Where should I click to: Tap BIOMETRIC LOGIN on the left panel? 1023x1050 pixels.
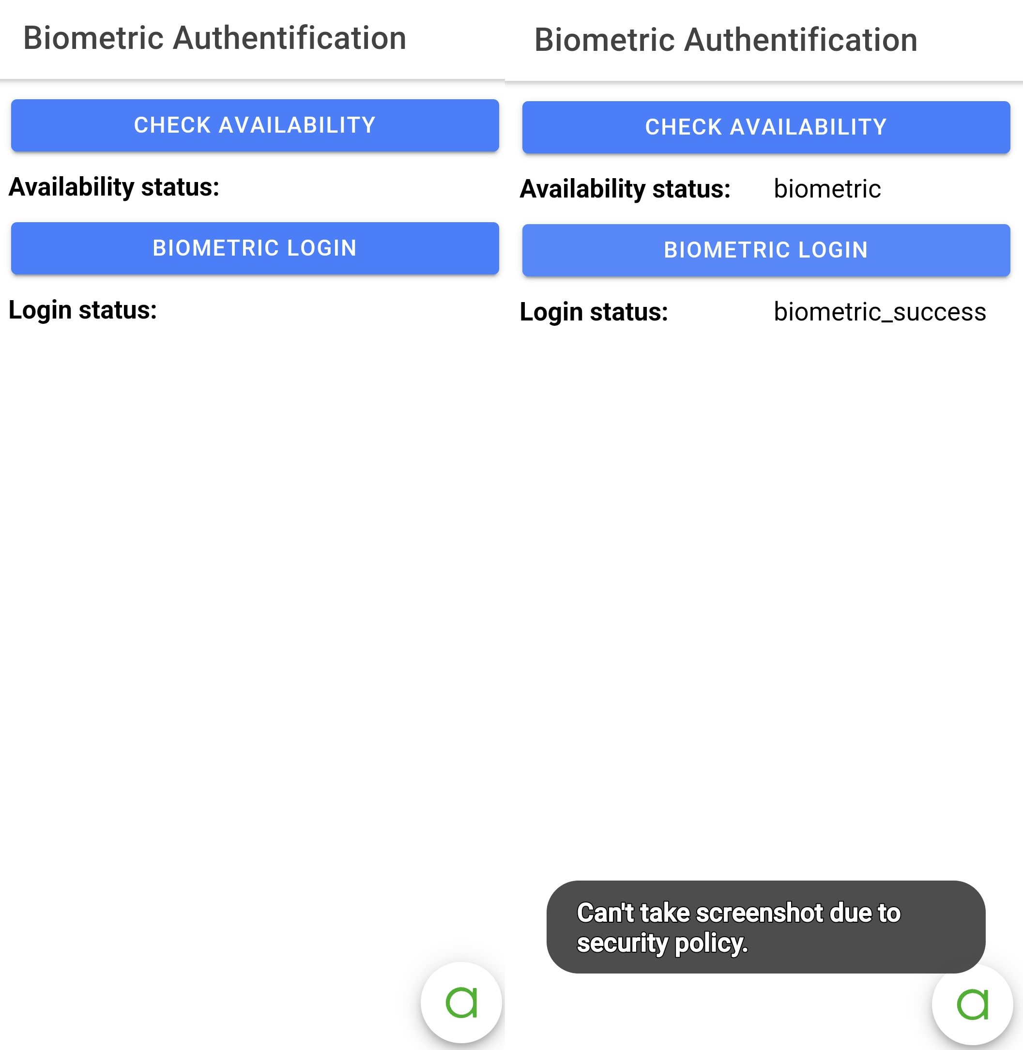coord(255,248)
